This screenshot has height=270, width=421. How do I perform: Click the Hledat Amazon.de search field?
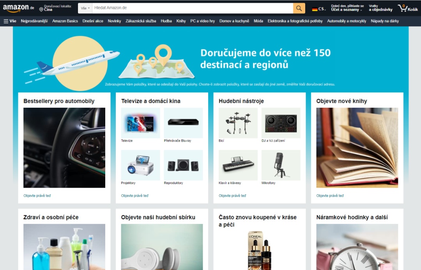(193, 8)
